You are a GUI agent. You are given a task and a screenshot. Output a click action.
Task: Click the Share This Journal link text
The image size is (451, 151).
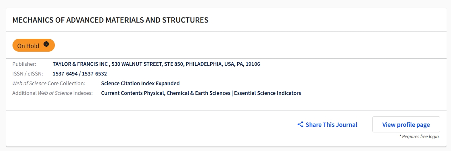[x=331, y=124]
